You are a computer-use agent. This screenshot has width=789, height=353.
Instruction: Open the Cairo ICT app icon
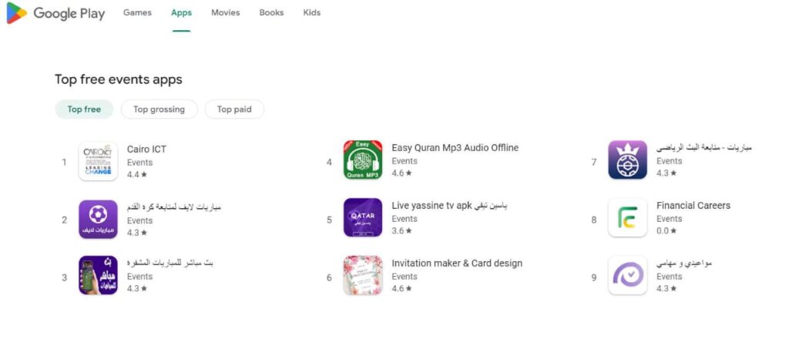pos(98,161)
